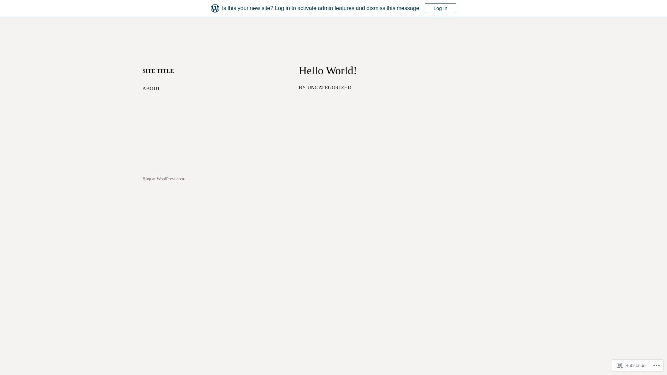This screenshot has width=667, height=375.
Task: Open the Site Title home link
Action: tap(158, 71)
